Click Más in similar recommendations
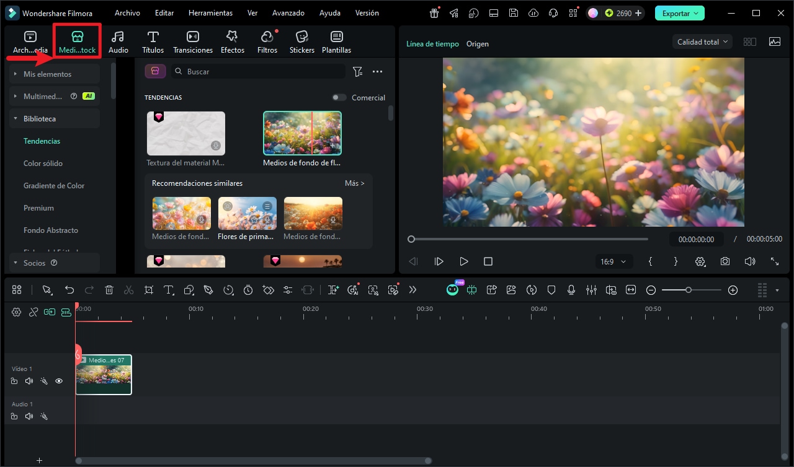 [355, 183]
